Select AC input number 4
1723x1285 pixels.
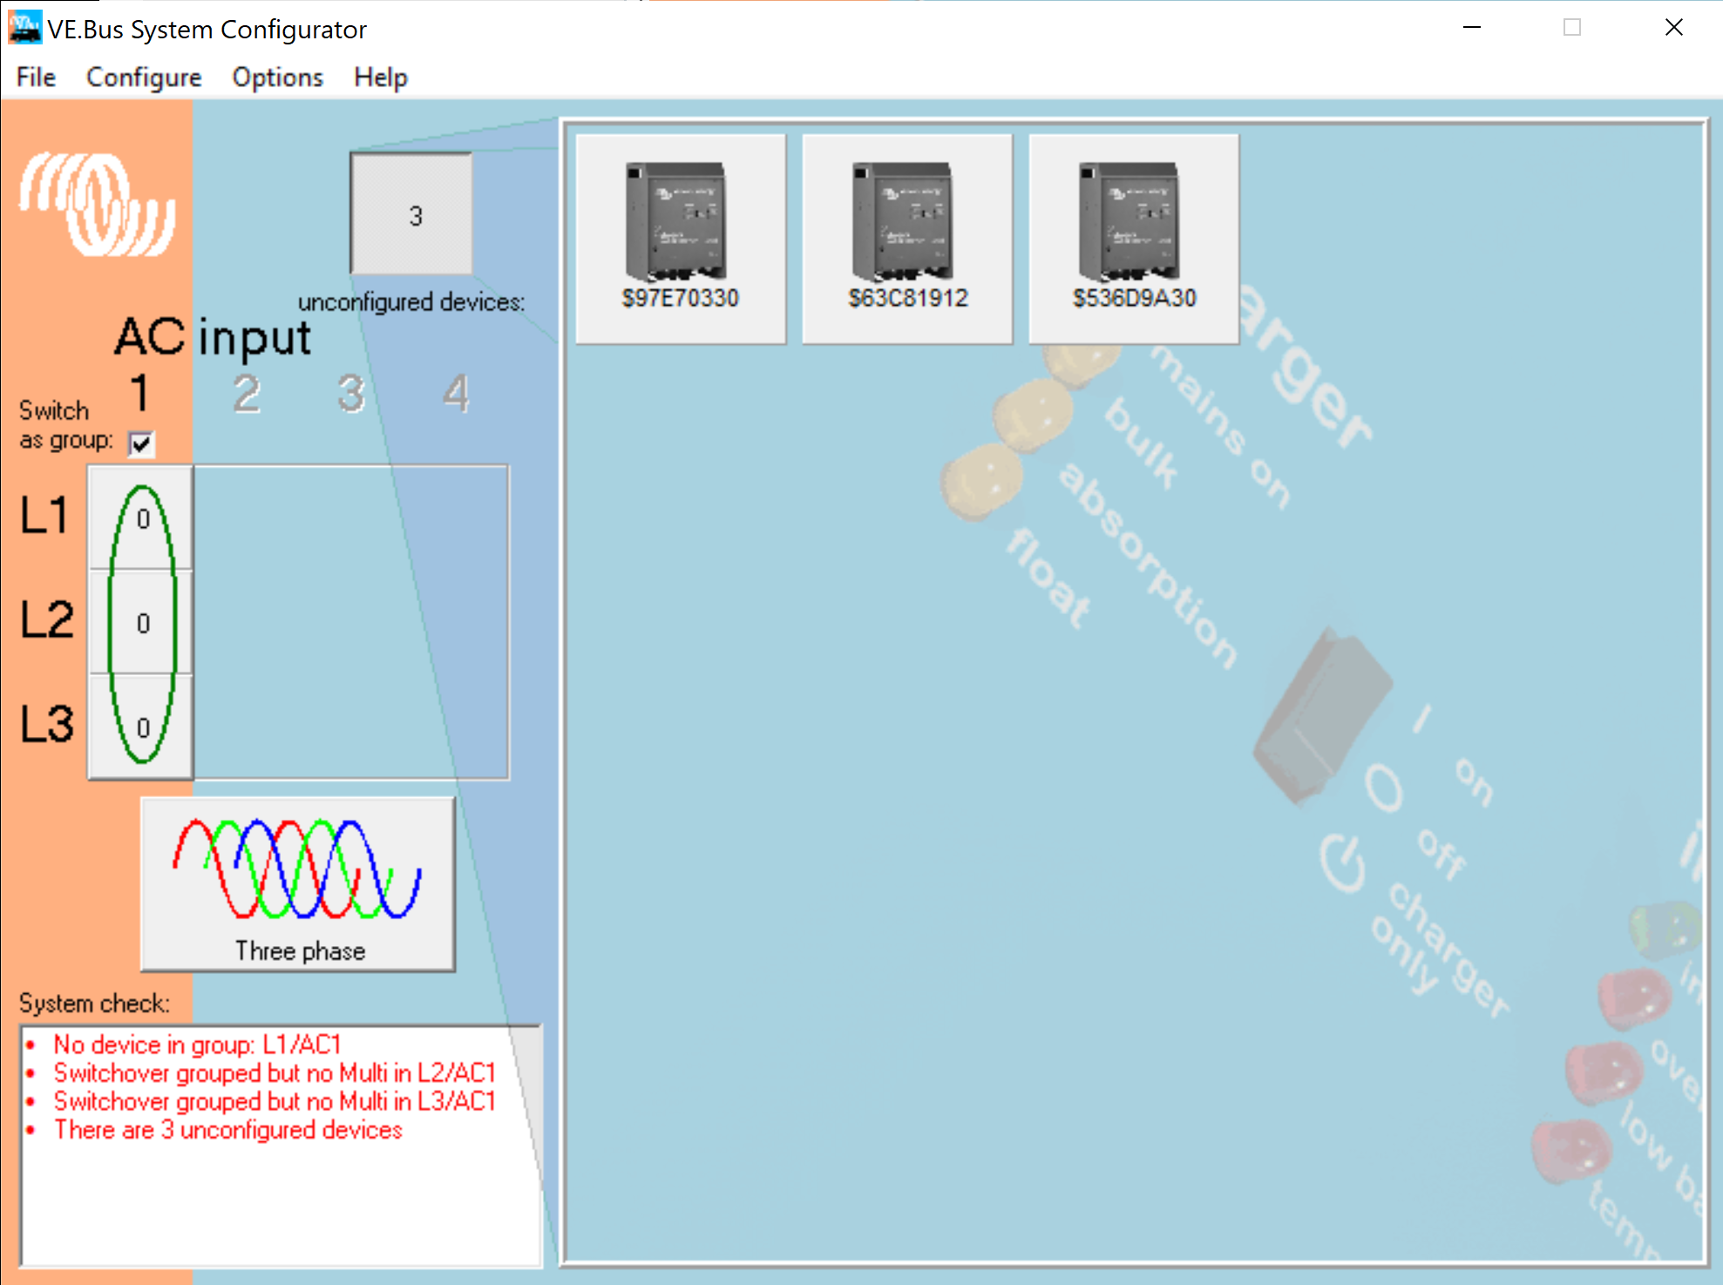click(x=456, y=394)
